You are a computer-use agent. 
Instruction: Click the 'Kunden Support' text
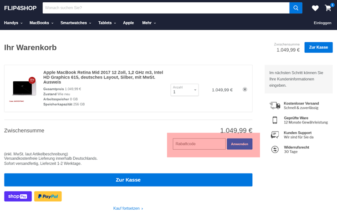coord(297,133)
